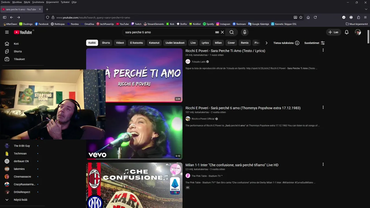Viewport: 370px width, 208px height.
Task: Open the Instagram bookmark
Action: [x=223, y=24]
